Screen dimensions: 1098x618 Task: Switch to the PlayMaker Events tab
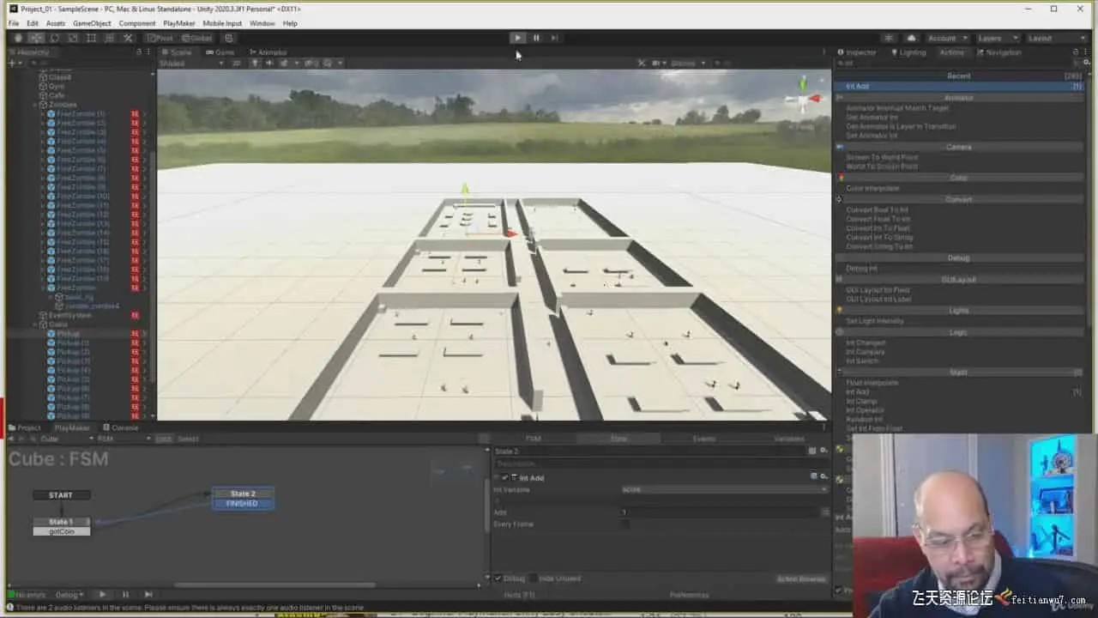[x=703, y=439]
